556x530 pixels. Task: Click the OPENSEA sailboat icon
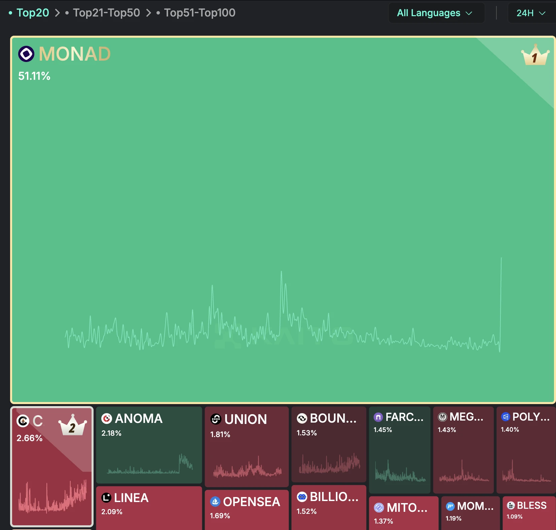[215, 501]
